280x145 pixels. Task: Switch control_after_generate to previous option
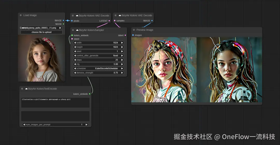75,56
